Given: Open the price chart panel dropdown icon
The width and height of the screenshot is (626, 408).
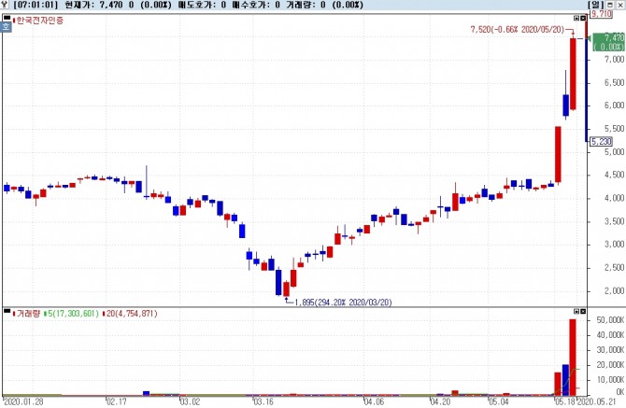Looking at the screenshot, I should tap(576, 19).
